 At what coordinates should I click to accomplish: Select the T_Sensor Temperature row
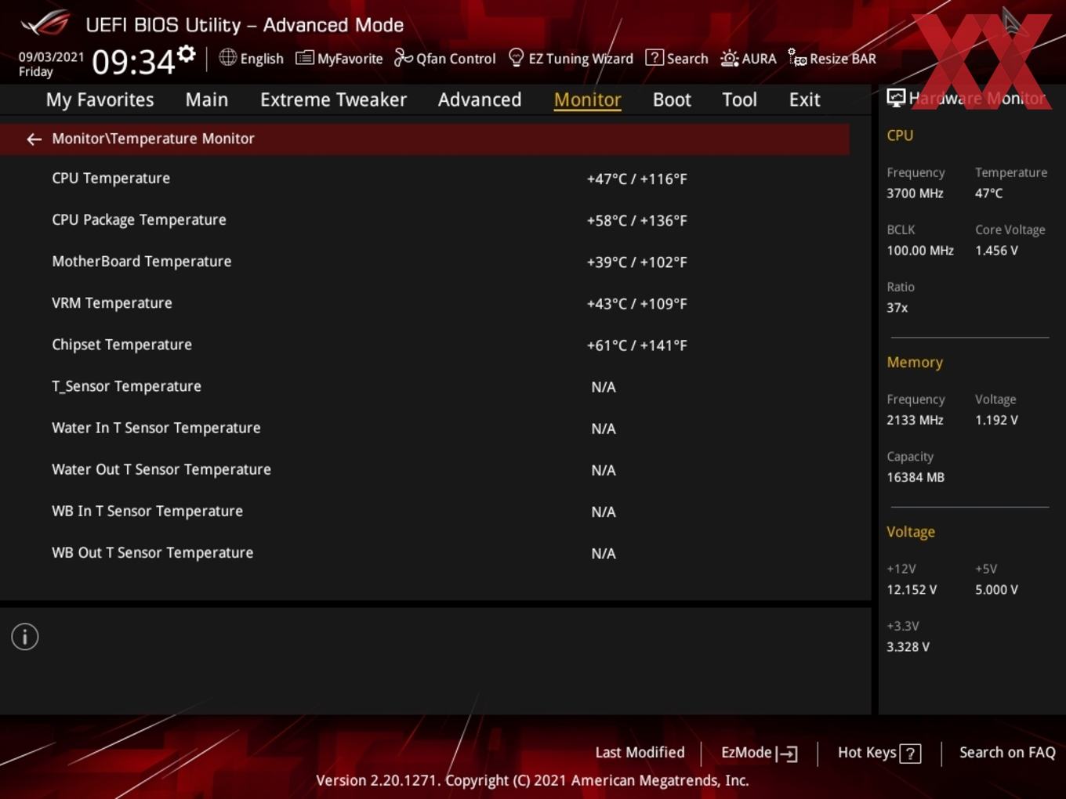point(424,386)
